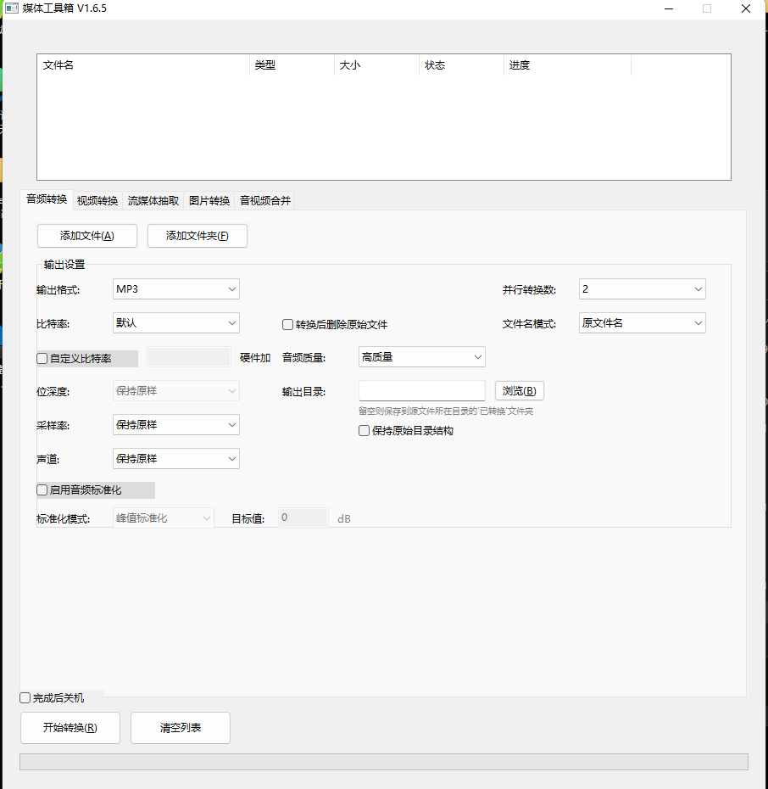Click 添加文件夹(F) button
Viewport: 768px width, 789px height.
[x=197, y=236]
